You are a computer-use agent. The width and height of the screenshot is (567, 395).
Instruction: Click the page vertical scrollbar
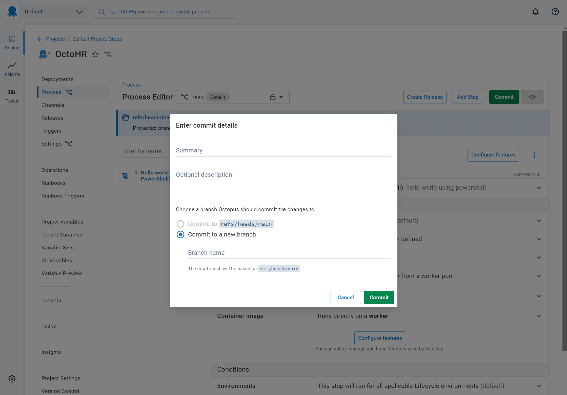tap(564, 191)
